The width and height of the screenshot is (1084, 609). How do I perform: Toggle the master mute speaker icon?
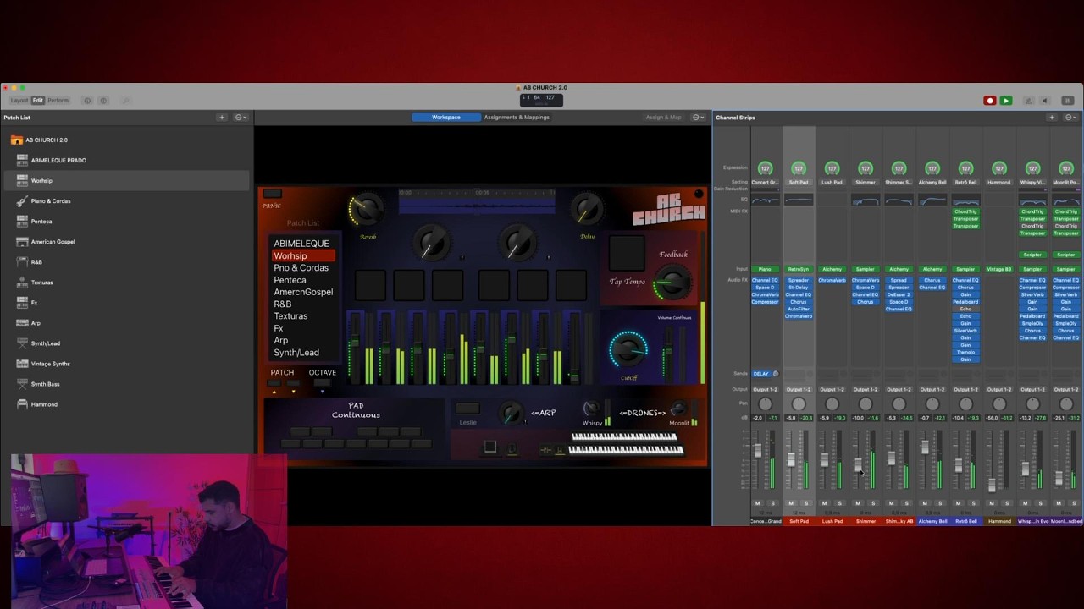[x=1044, y=101]
